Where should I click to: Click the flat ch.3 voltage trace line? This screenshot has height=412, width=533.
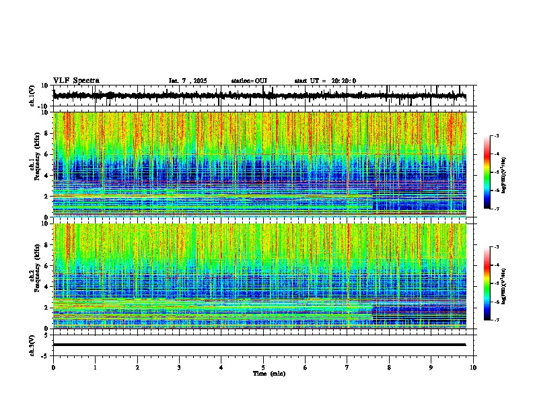259,345
